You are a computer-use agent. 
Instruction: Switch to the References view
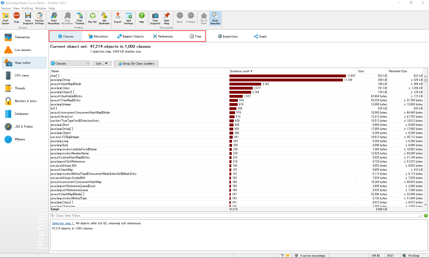click(x=163, y=36)
